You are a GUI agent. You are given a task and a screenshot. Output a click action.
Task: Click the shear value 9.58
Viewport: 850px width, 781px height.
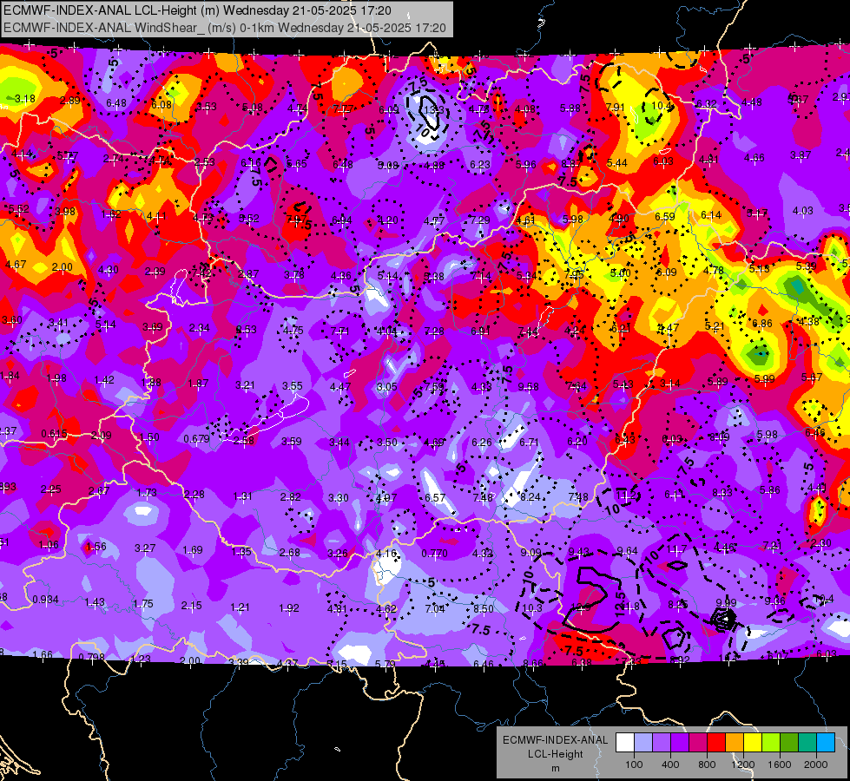[529, 386]
